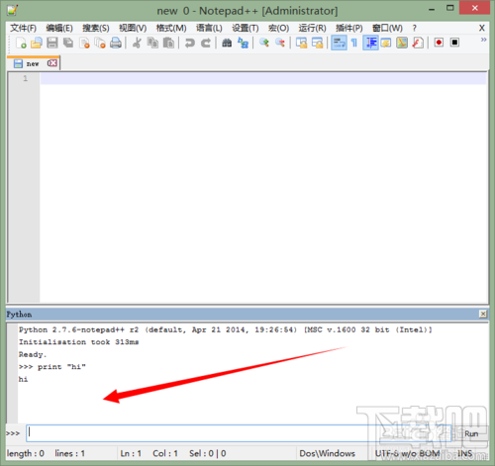Click the Copy toolbar icon

coord(152,43)
